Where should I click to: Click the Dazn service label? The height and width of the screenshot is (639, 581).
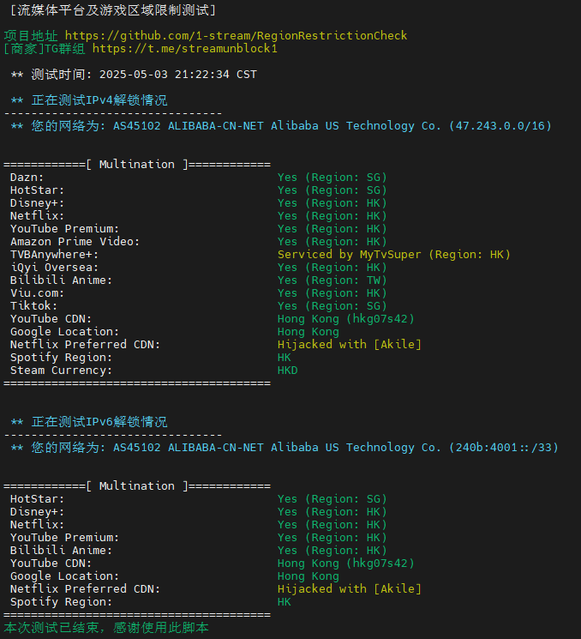[27, 178]
